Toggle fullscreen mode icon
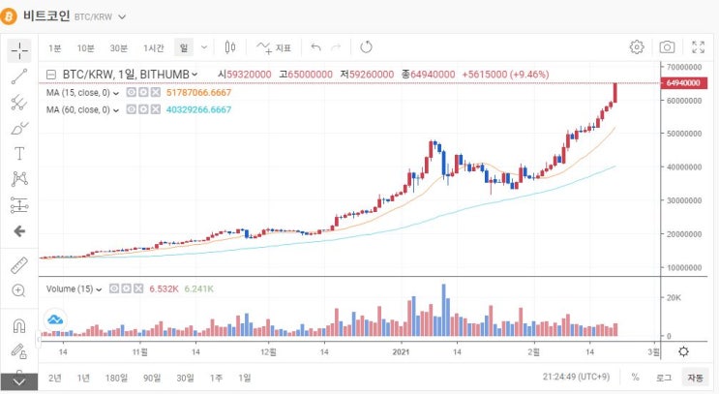This screenshot has width=719, height=394. tap(699, 47)
